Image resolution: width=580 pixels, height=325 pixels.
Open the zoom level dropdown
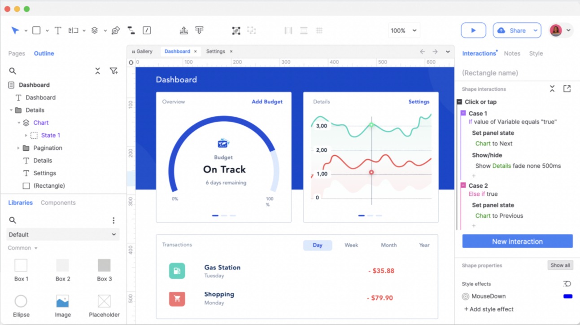coord(404,30)
